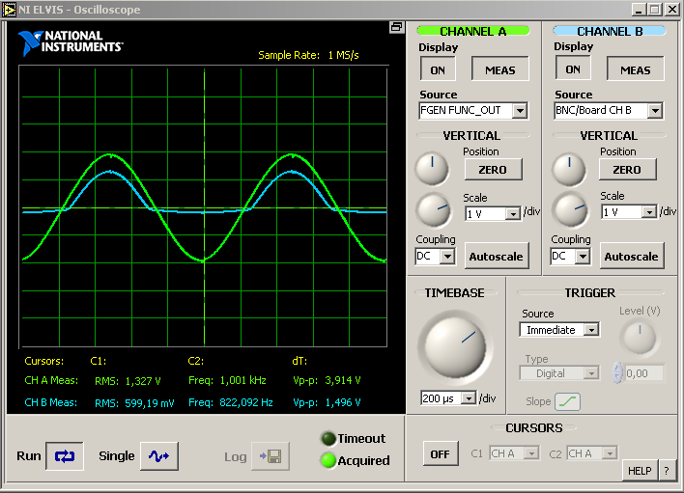This screenshot has width=684, height=493.
Task: Click CH A RMS value 1,327 V
Action: click(x=143, y=381)
